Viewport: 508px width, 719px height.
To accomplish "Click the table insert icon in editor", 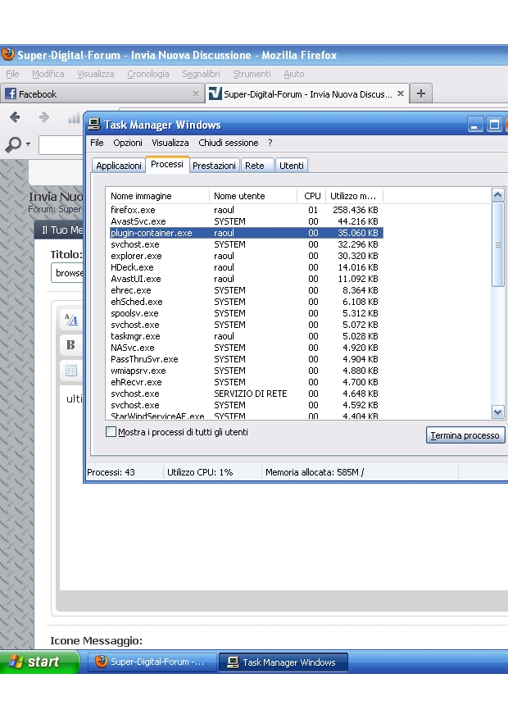I will click(71, 371).
